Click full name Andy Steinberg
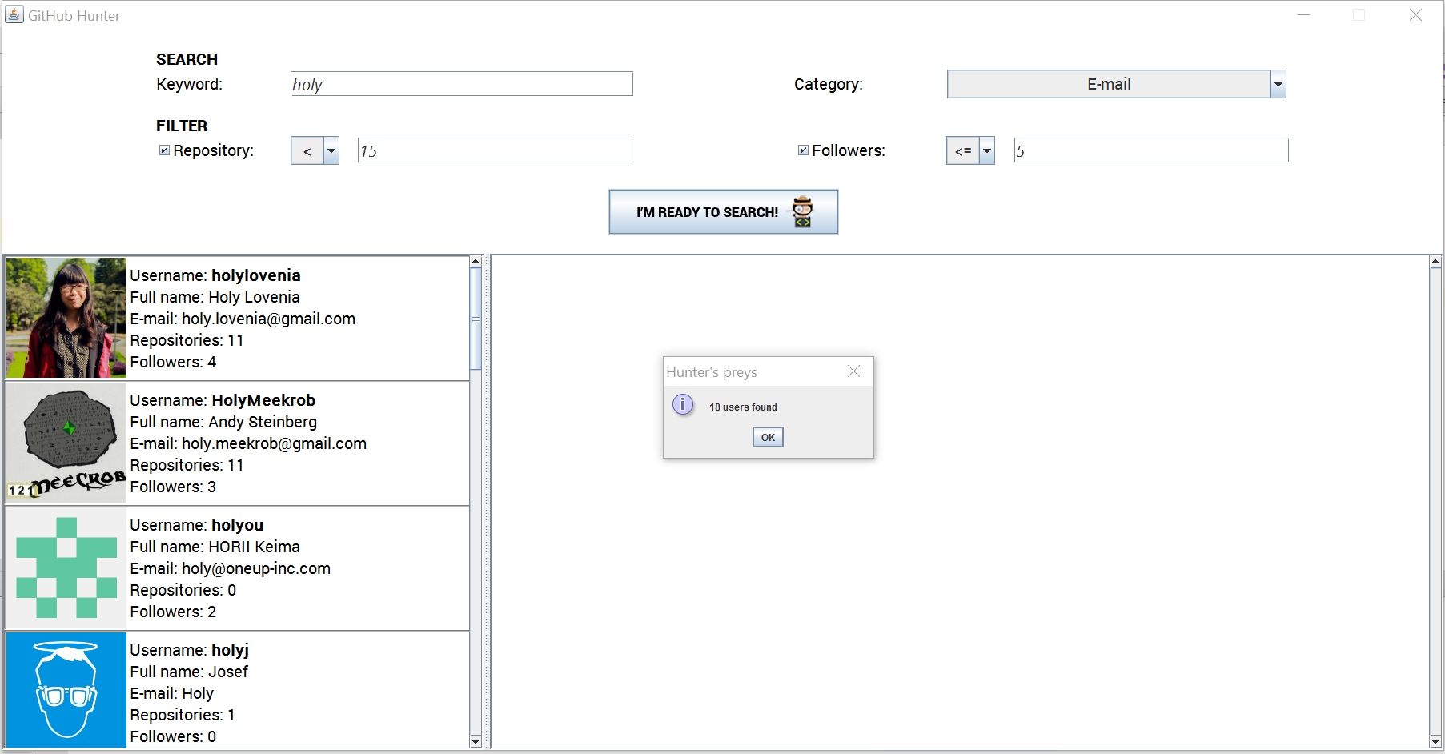Screen dimensions: 1445x754 tap(263, 422)
